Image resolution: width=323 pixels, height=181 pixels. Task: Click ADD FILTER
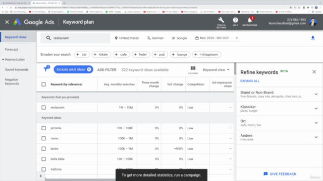[106, 70]
